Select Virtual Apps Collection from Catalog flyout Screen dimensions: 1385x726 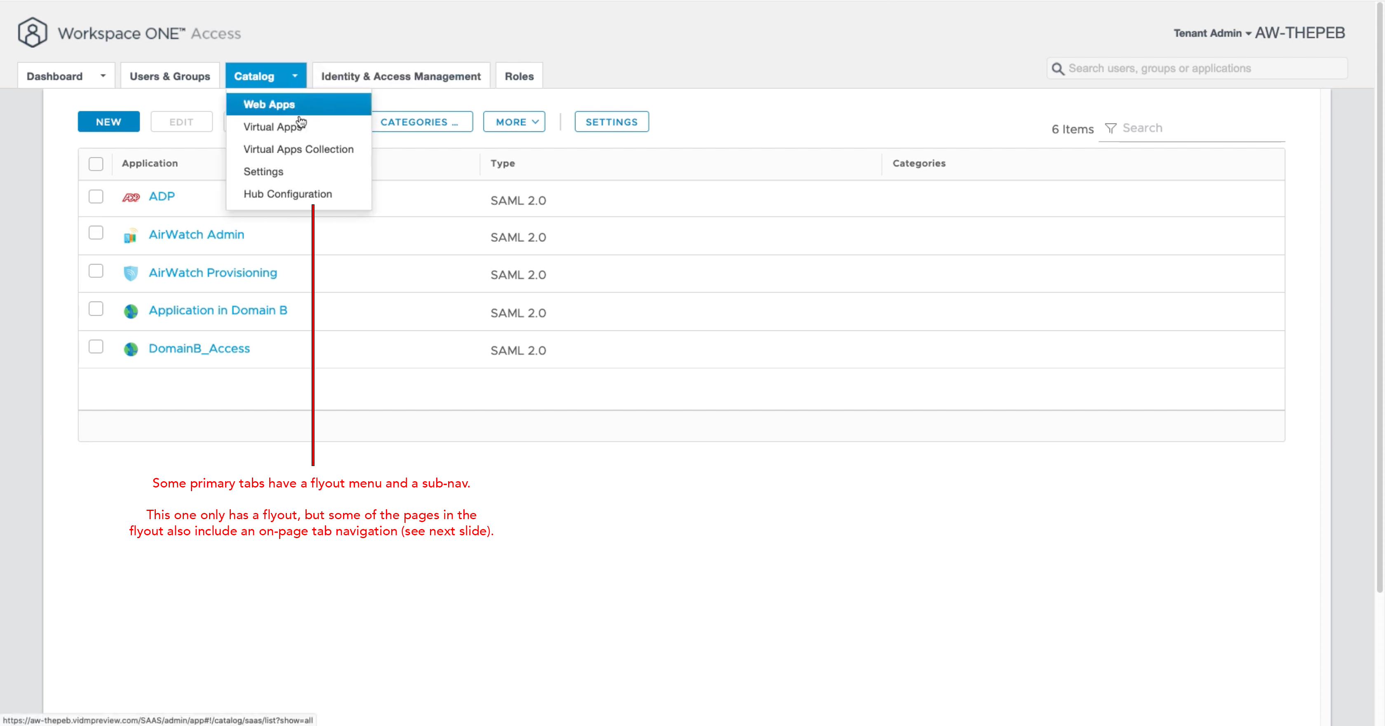tap(298, 150)
